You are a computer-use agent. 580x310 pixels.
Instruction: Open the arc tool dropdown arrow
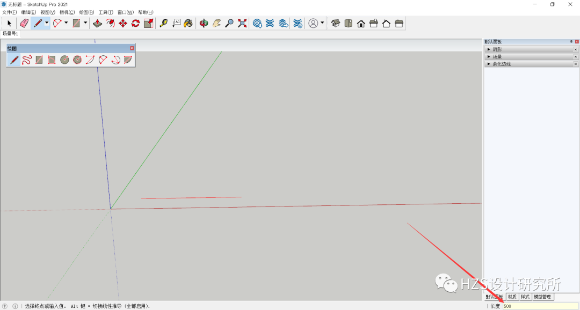[65, 23]
